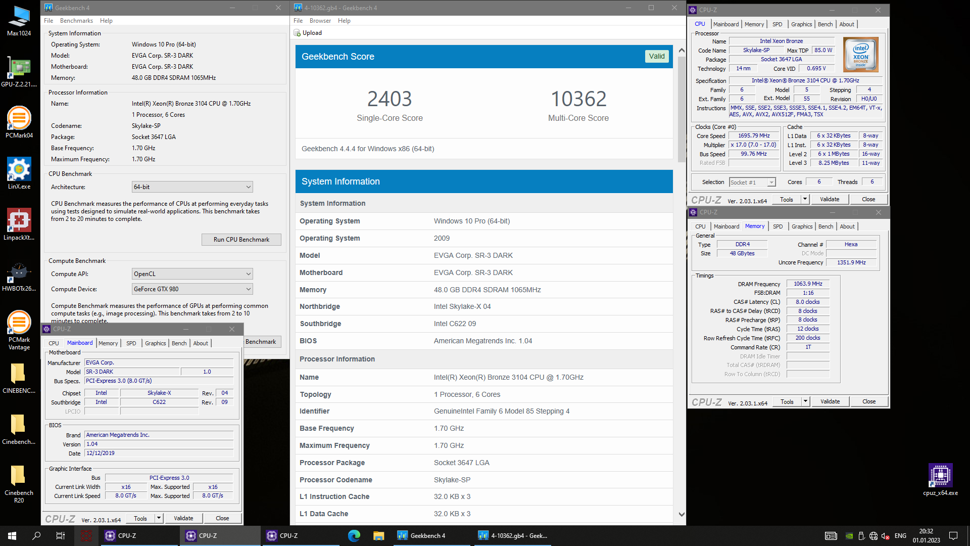Switch to SPD tab in the top CPU-Z window
The height and width of the screenshot is (546, 970).
(777, 24)
